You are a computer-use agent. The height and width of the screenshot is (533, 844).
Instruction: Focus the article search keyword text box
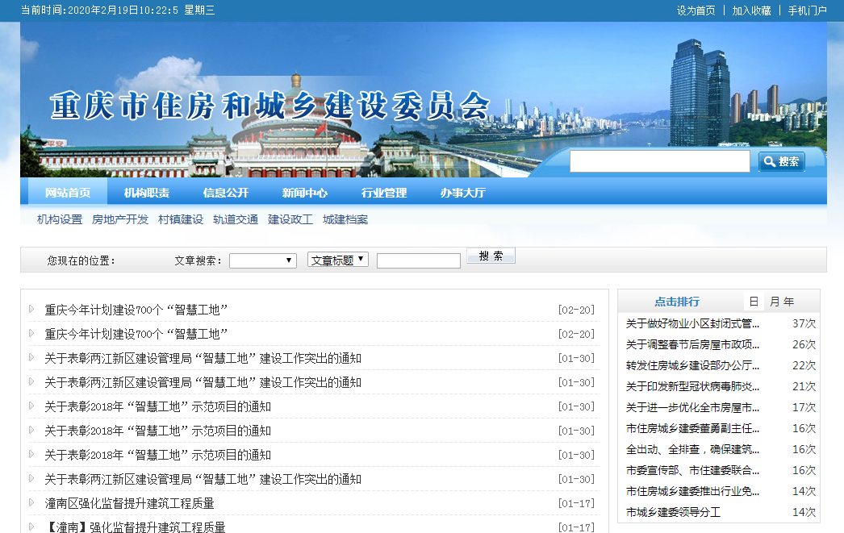(x=418, y=260)
